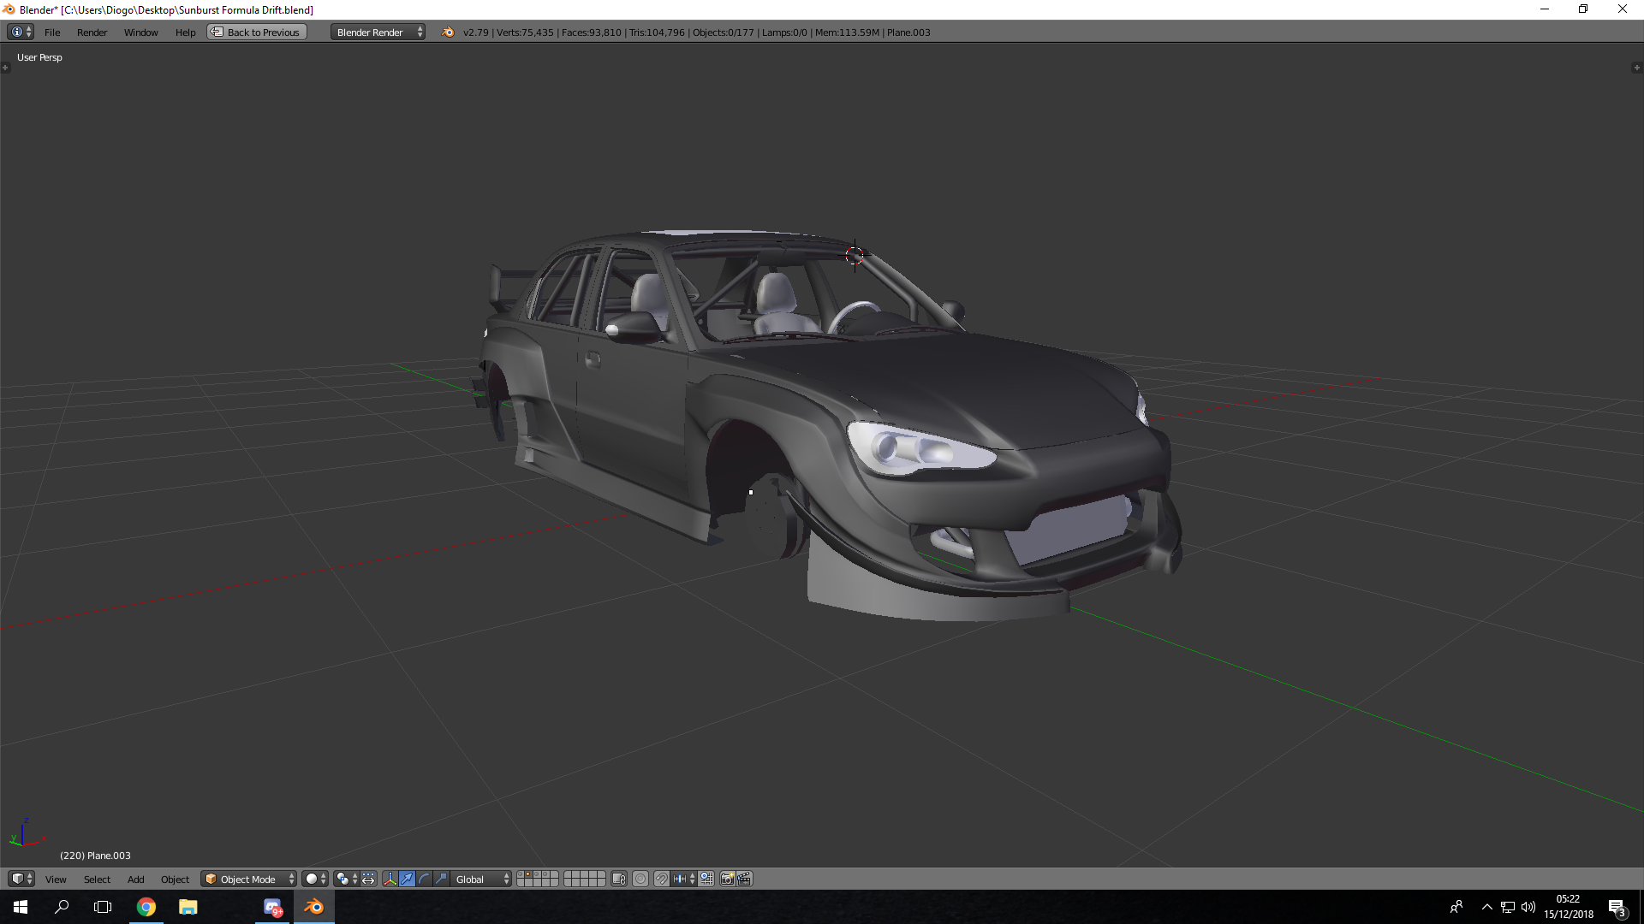Open the viewport shading selector
The height and width of the screenshot is (924, 1644).
(316, 879)
